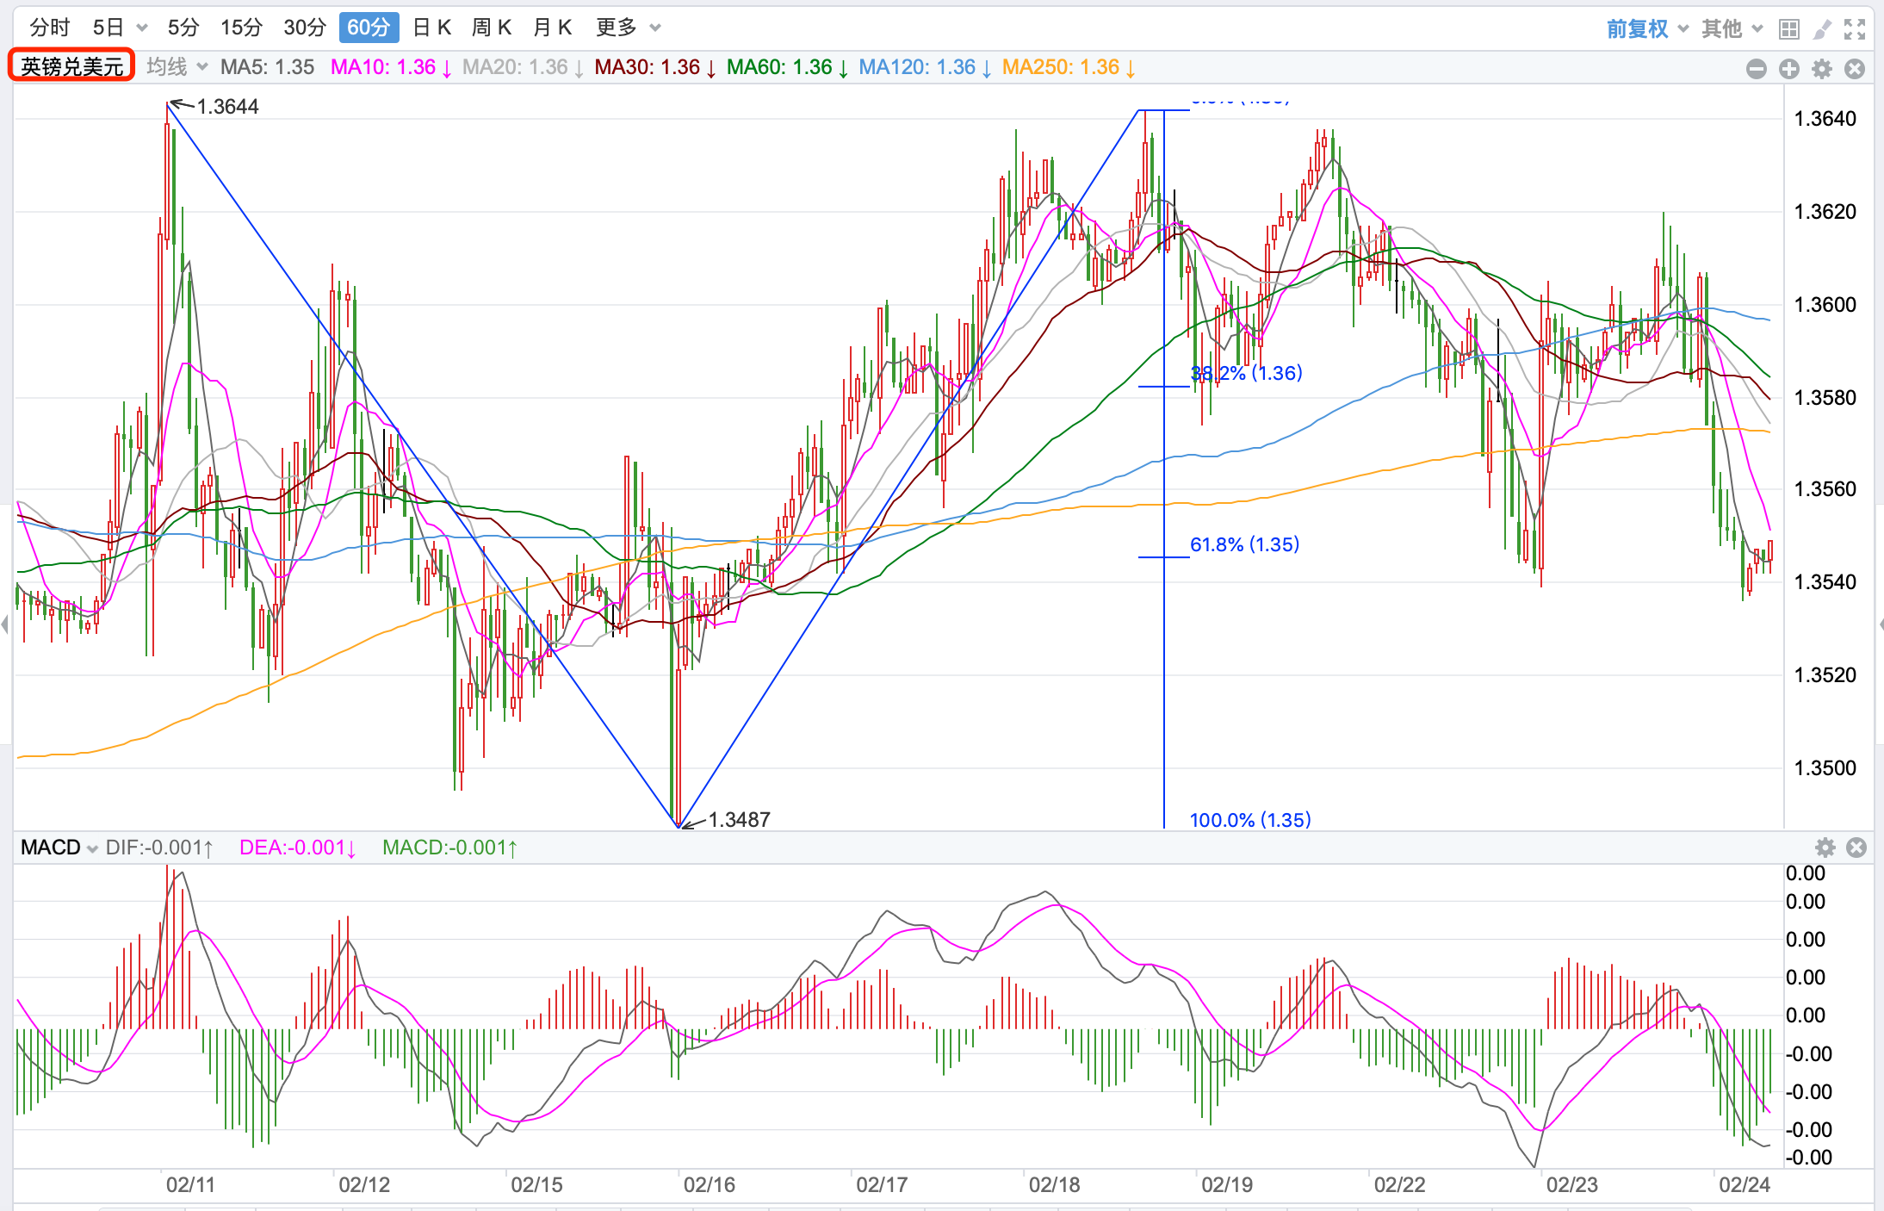Screen dimensions: 1884x1211
Task: Remove moving-average overlay with X icon
Action: (1855, 69)
